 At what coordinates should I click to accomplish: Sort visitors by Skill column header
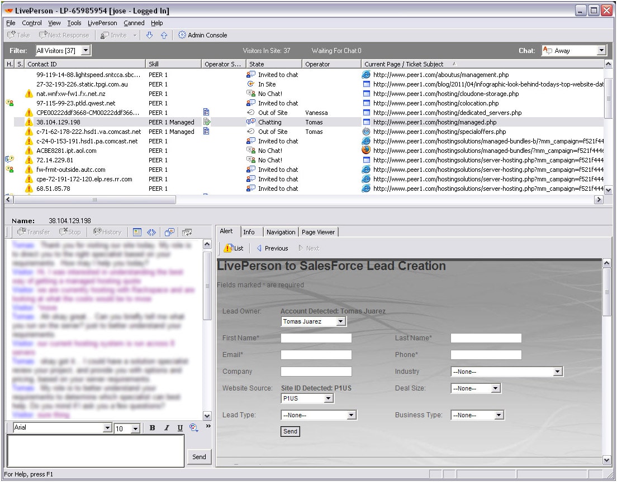click(x=173, y=64)
